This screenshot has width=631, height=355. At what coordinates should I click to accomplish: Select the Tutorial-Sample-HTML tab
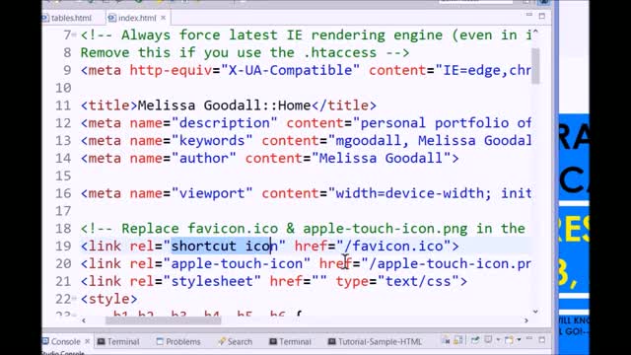375,342
